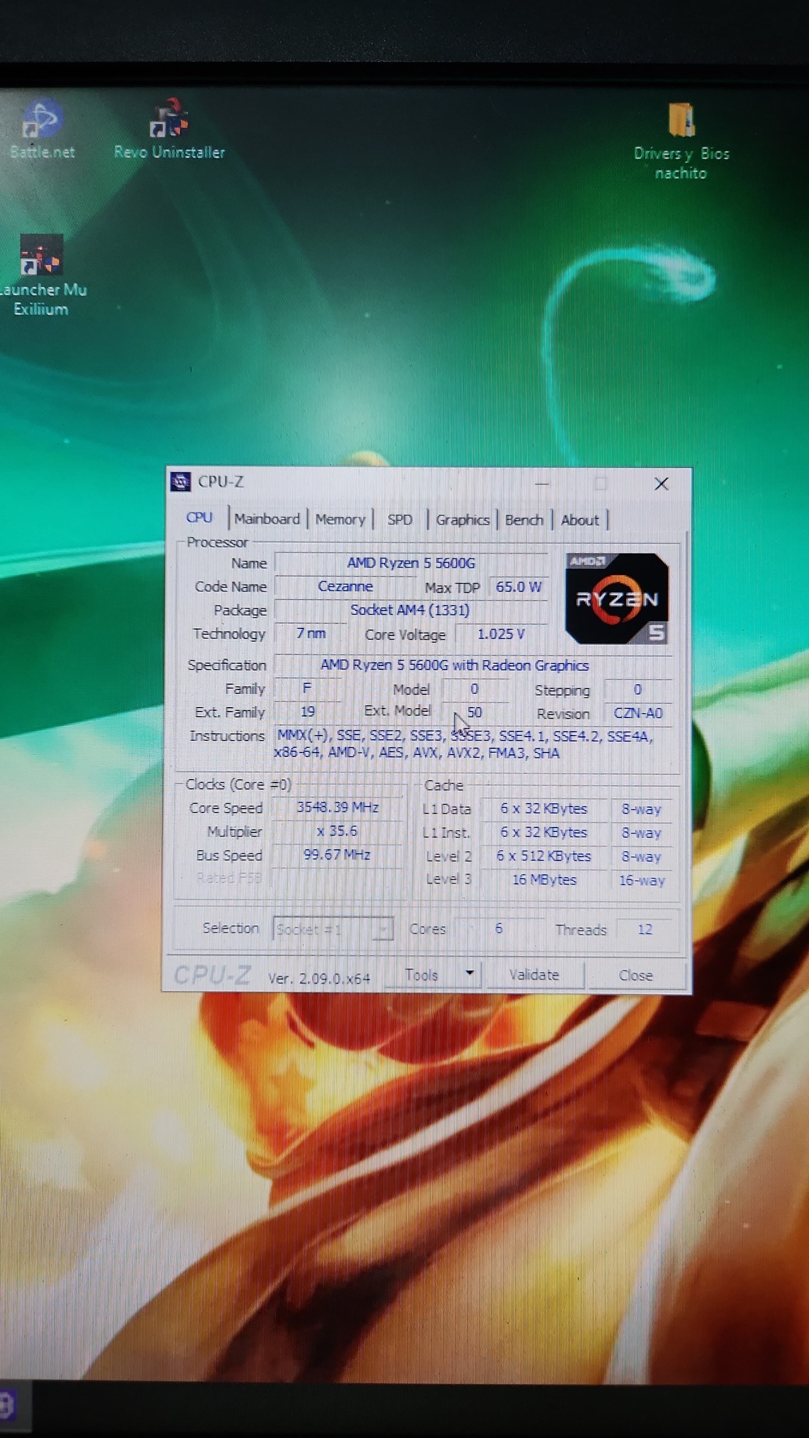The height and width of the screenshot is (1438, 809).
Task: Select the Ext. Model value 50
Action: pos(474,712)
